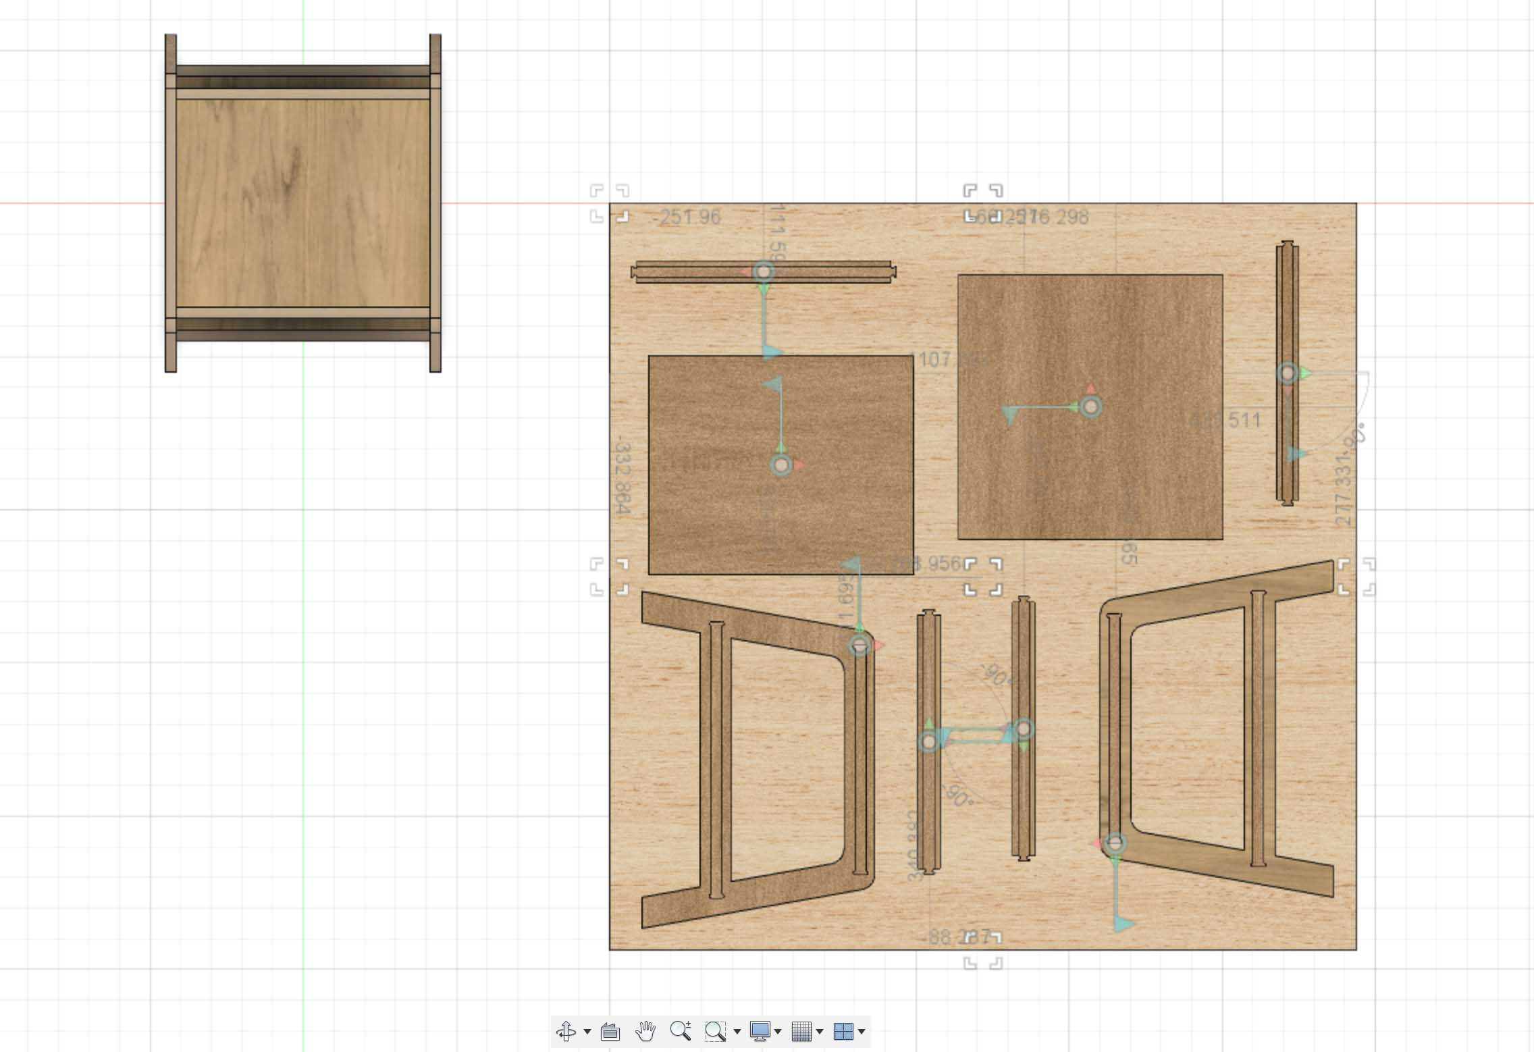Viewport: 1534px width, 1052px height.
Task: Select the left square seat panel
Action: pyautogui.click(x=709, y=513)
